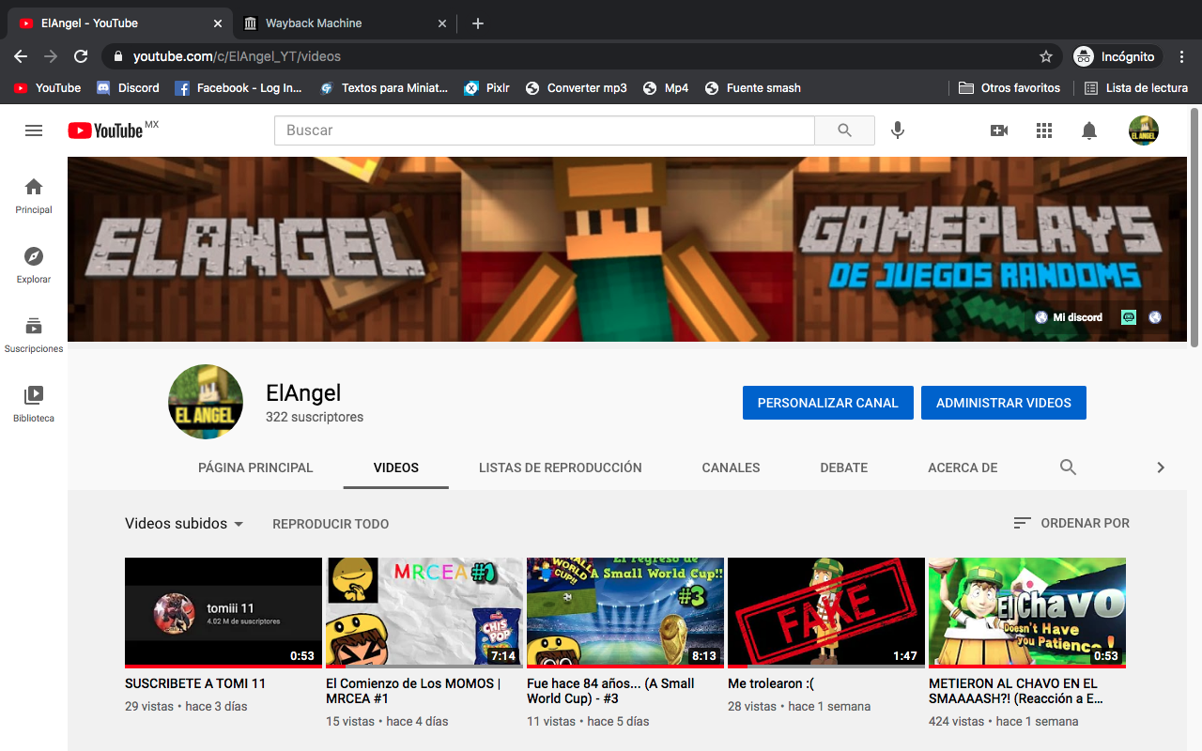This screenshot has width=1202, height=751.
Task: Open Suscripciones in the sidebar
Action: (34, 334)
